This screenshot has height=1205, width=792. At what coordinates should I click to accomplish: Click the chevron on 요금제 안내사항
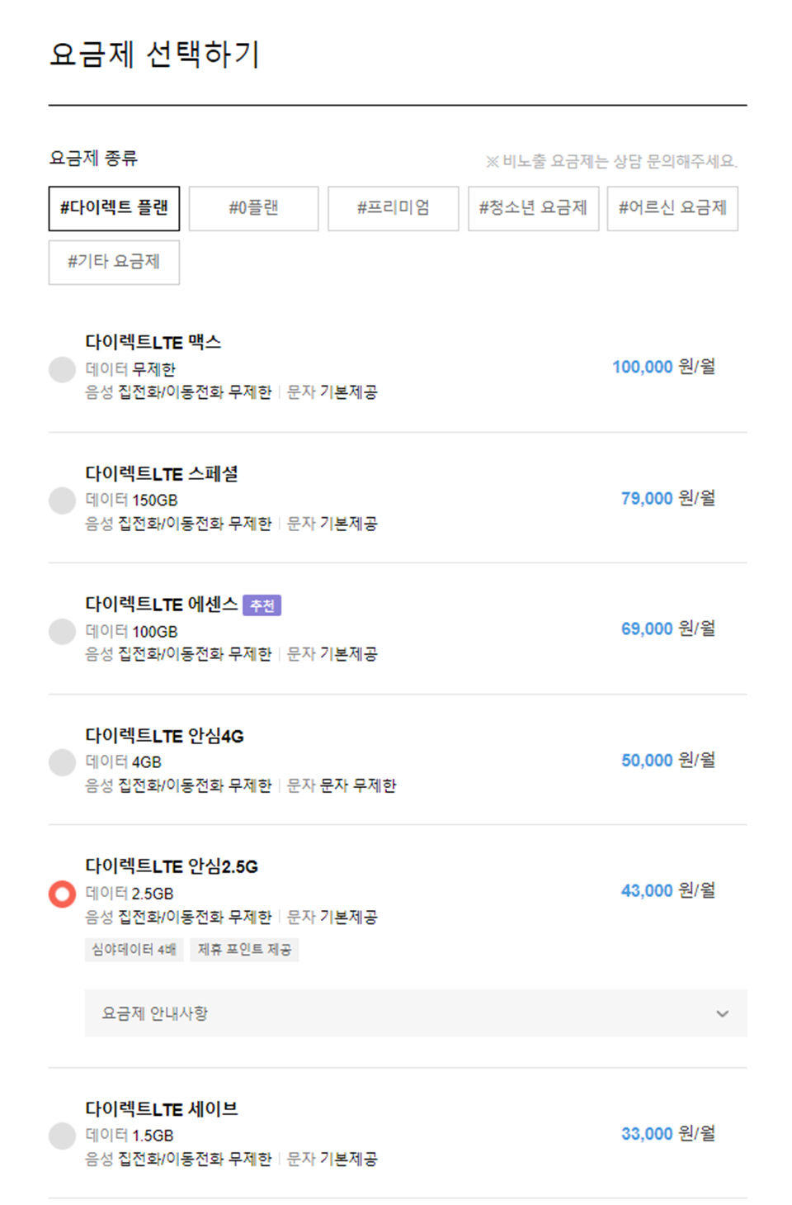(724, 1013)
